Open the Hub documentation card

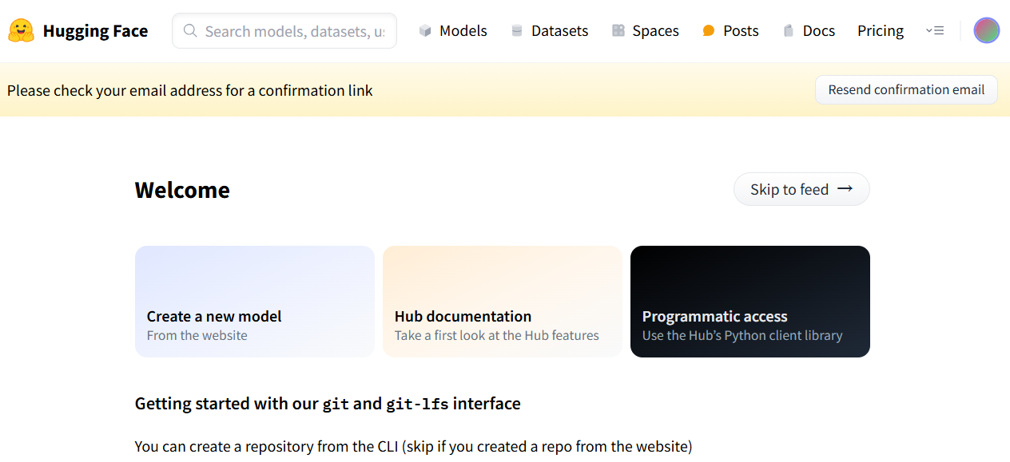[x=503, y=302]
